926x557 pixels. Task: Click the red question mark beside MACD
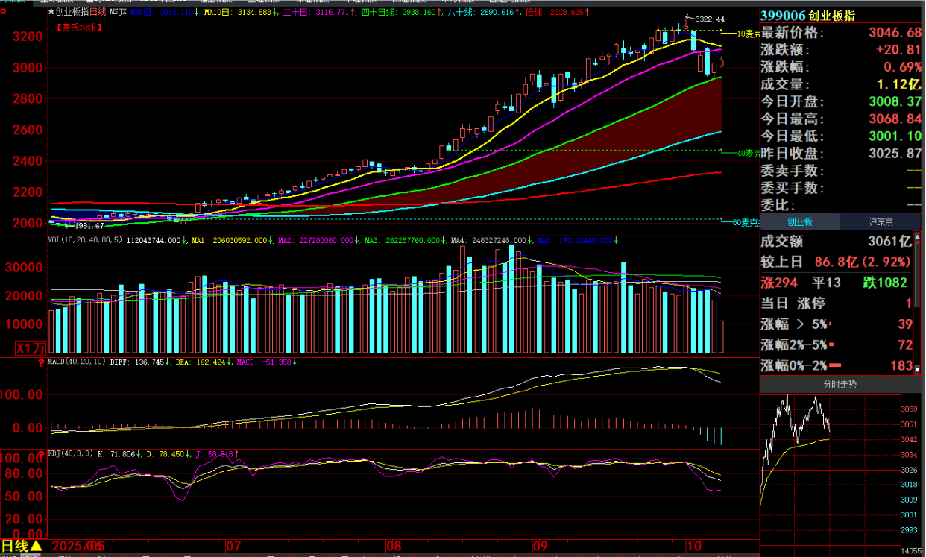41,362
